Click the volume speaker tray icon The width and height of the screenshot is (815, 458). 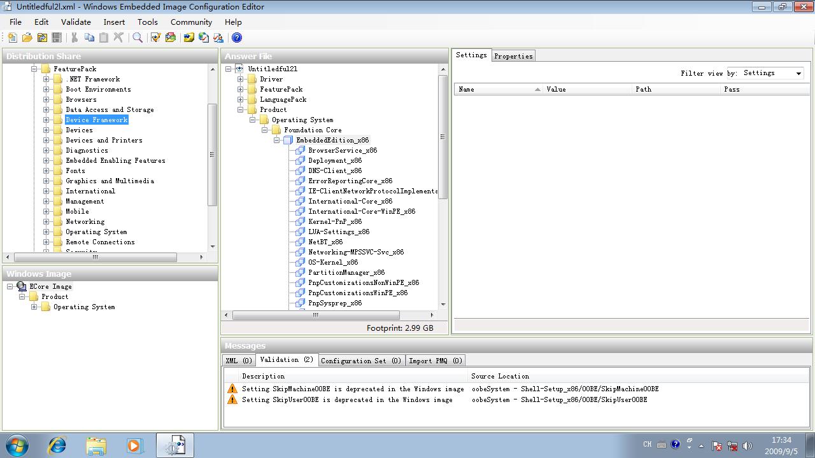[748, 446]
